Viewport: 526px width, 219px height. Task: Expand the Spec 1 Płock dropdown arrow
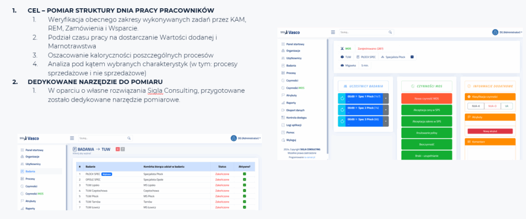(386, 97)
